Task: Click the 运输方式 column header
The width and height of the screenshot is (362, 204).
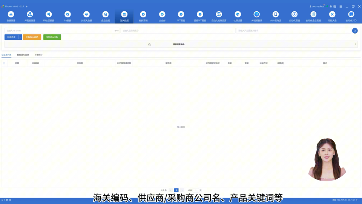Action: pyautogui.click(x=264, y=63)
